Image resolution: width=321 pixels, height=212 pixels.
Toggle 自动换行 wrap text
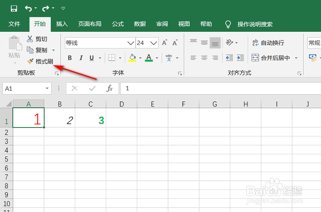pos(268,43)
